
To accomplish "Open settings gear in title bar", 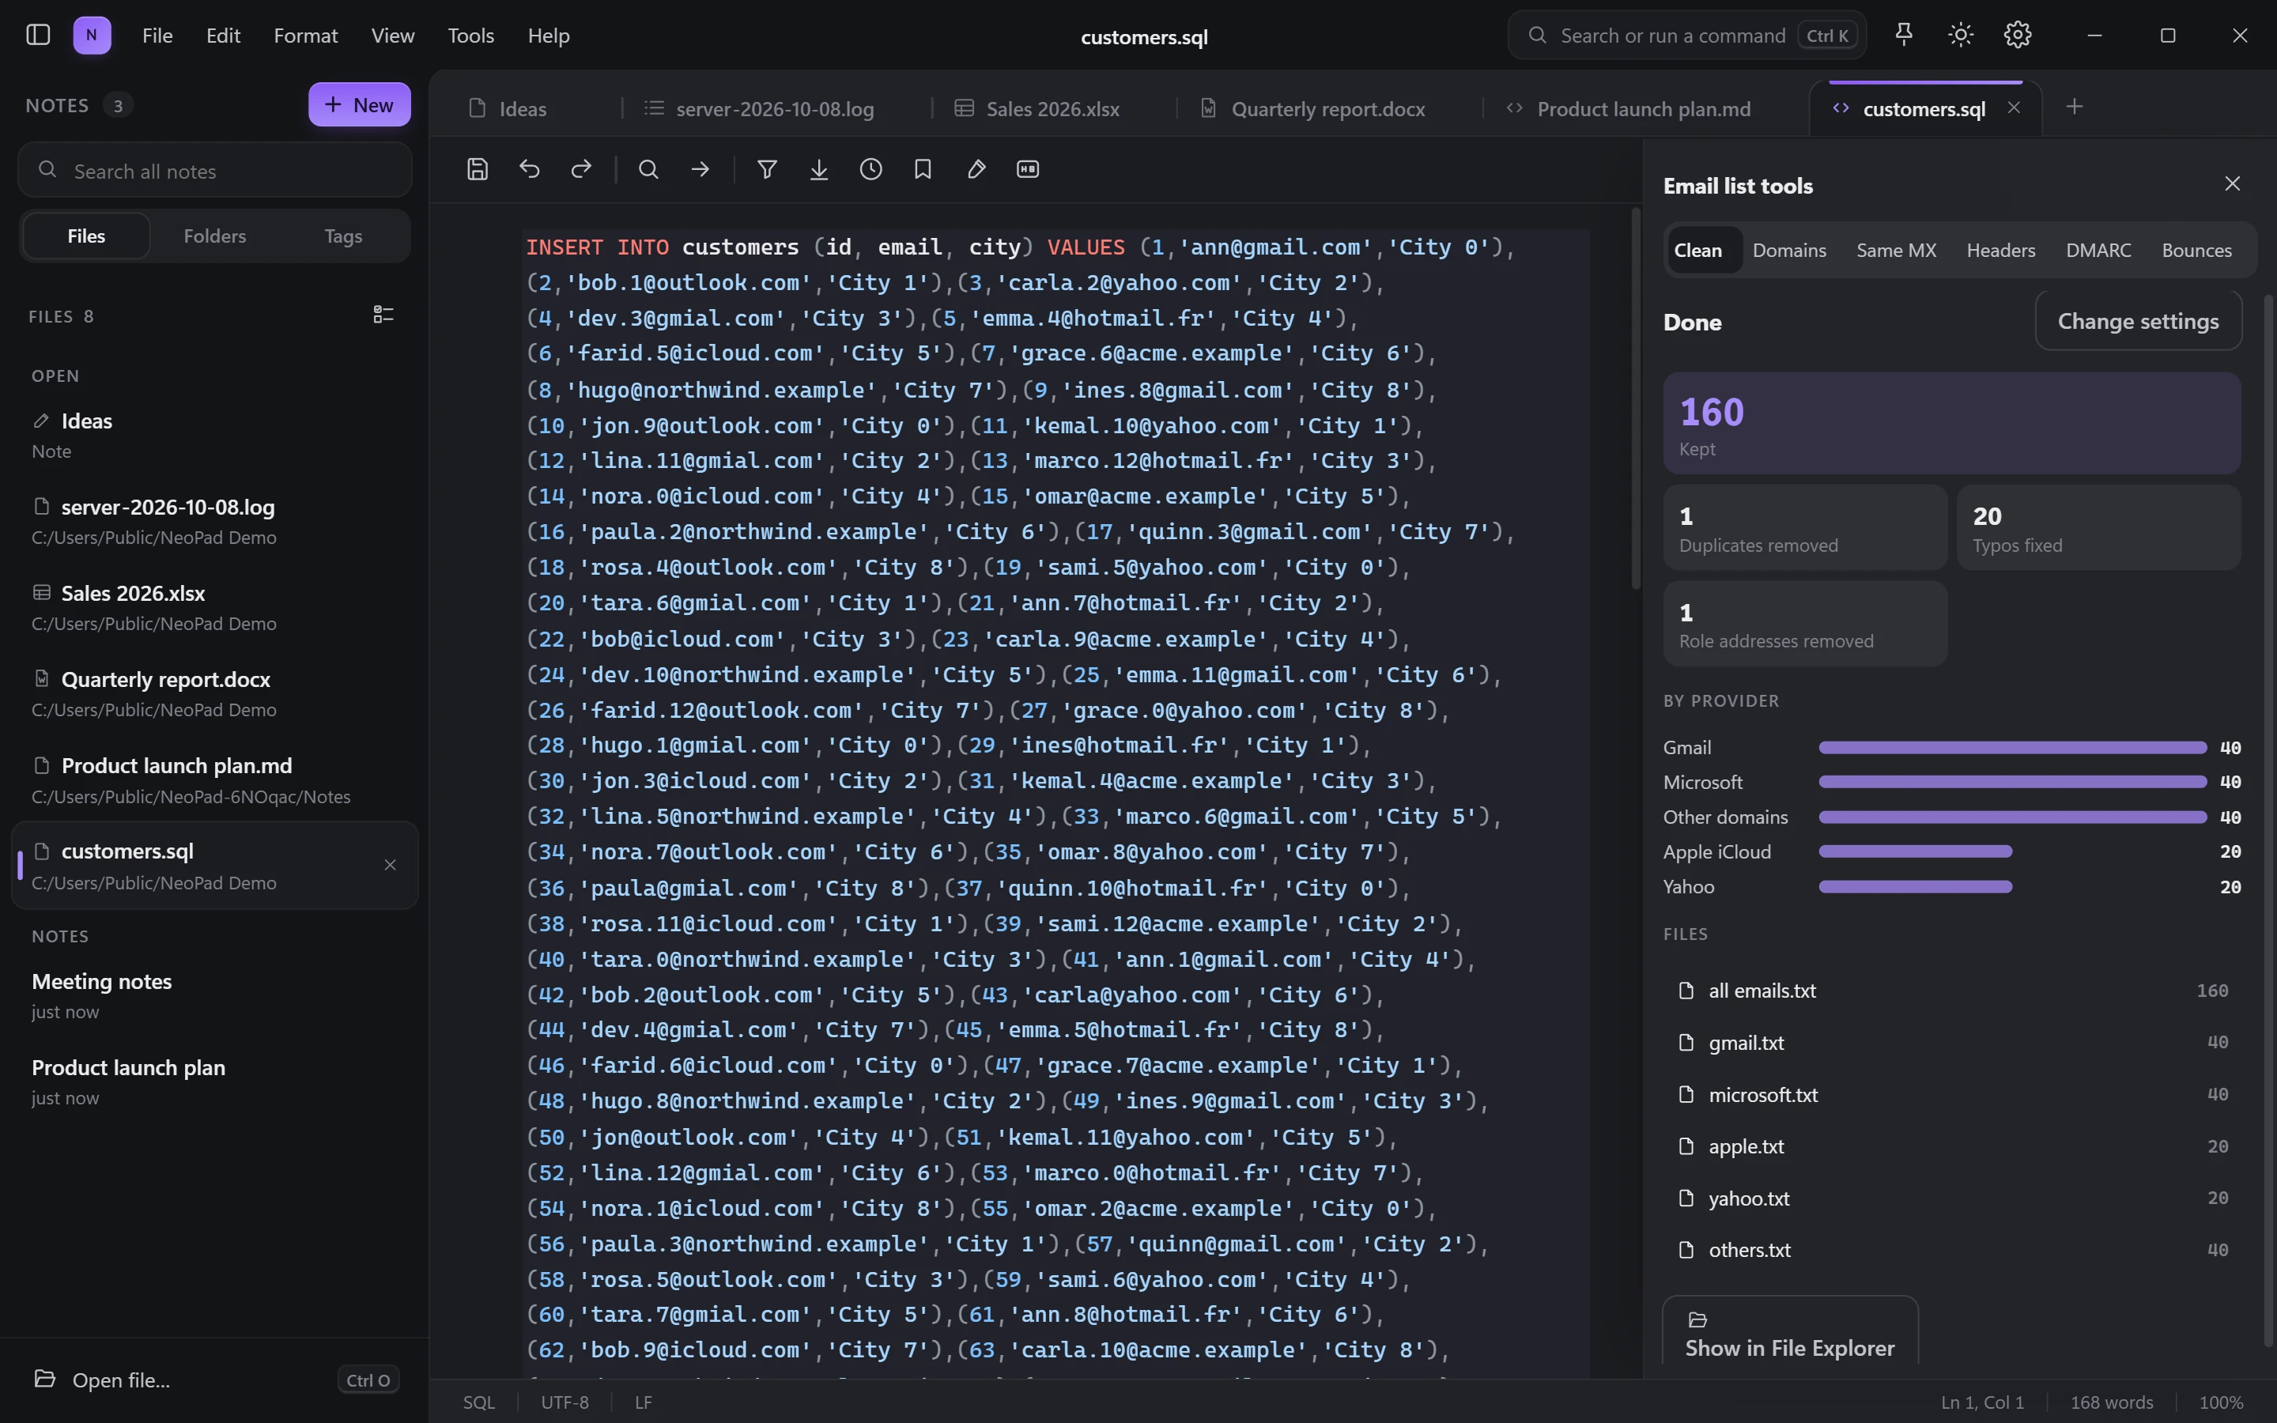I will tap(2018, 35).
